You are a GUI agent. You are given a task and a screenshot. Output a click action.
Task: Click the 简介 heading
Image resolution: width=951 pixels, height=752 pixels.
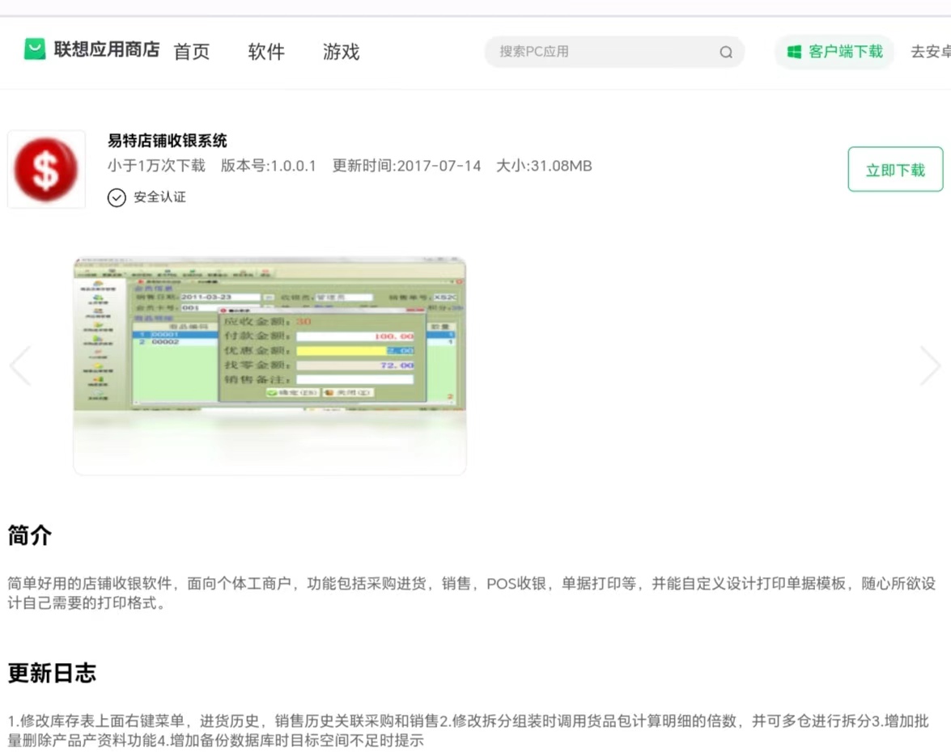point(30,535)
